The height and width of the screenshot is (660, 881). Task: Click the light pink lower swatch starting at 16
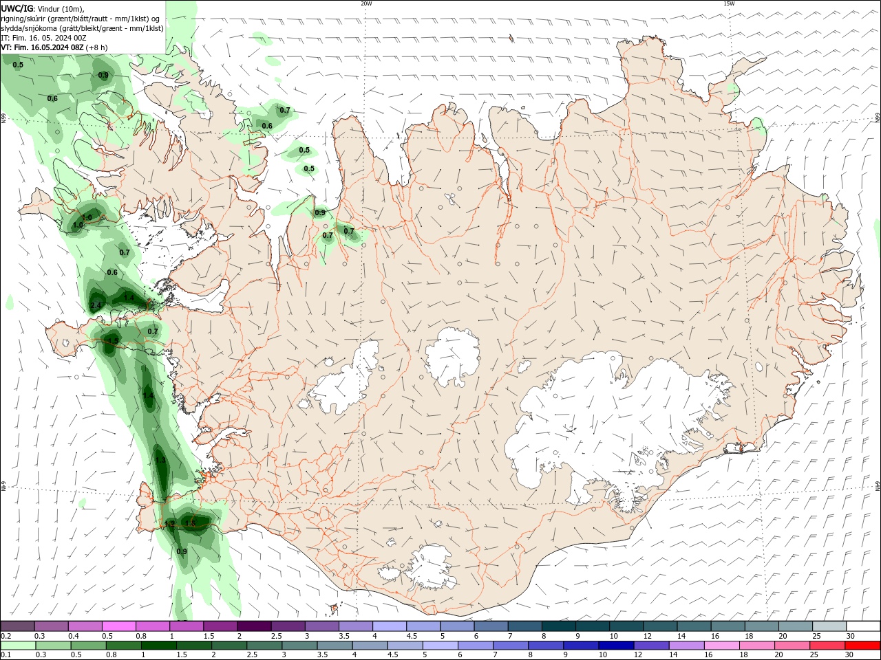tap(721, 646)
